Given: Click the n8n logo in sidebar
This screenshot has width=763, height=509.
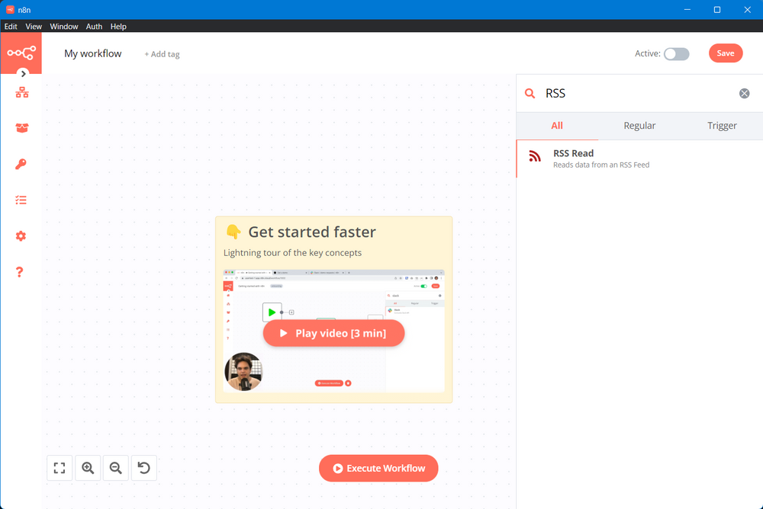Looking at the screenshot, I should [x=21, y=53].
